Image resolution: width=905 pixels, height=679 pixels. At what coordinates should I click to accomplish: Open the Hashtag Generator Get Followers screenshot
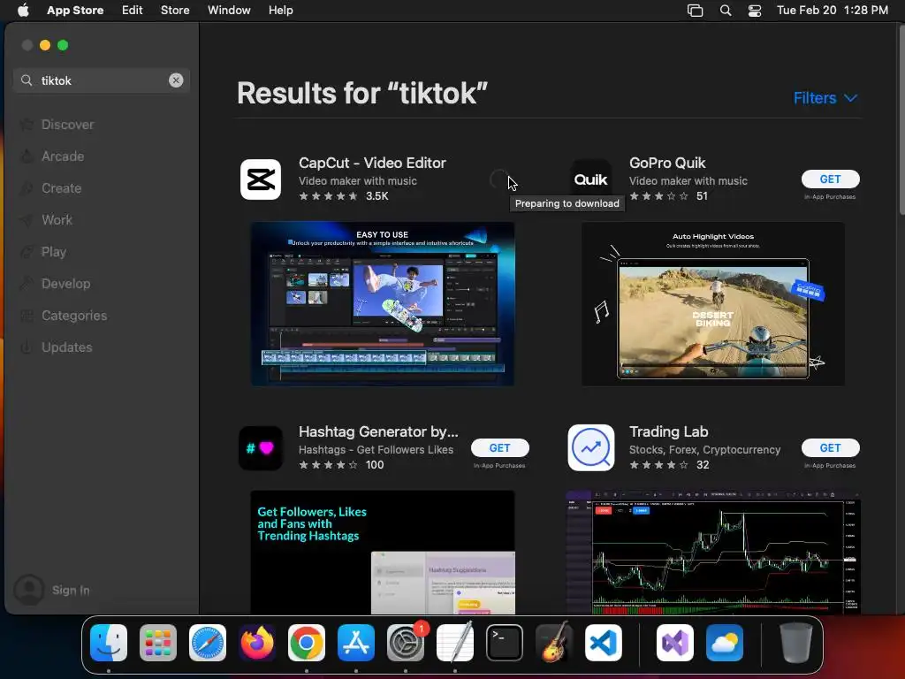pos(382,552)
